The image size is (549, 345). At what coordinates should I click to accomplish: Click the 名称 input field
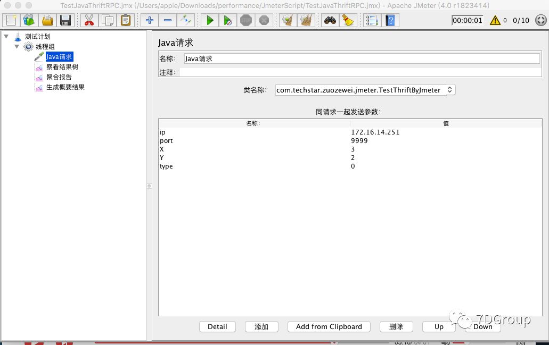[362, 58]
